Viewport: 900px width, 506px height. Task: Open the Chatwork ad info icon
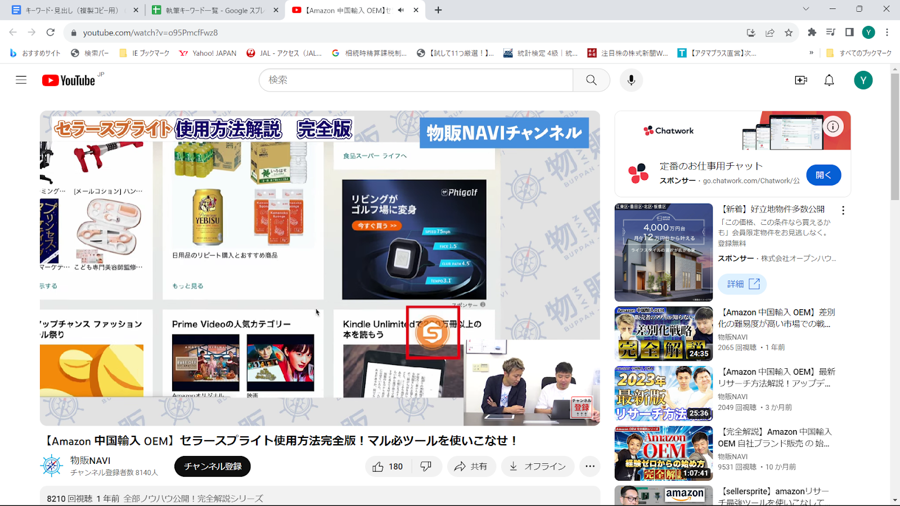click(x=832, y=126)
